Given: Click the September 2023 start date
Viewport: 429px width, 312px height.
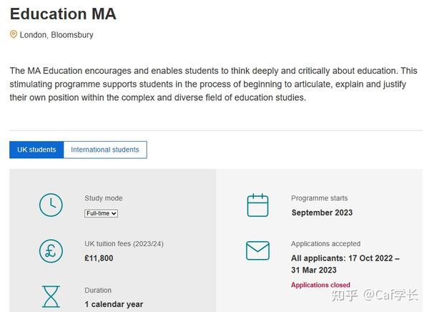Looking at the screenshot, I should pos(322,213).
